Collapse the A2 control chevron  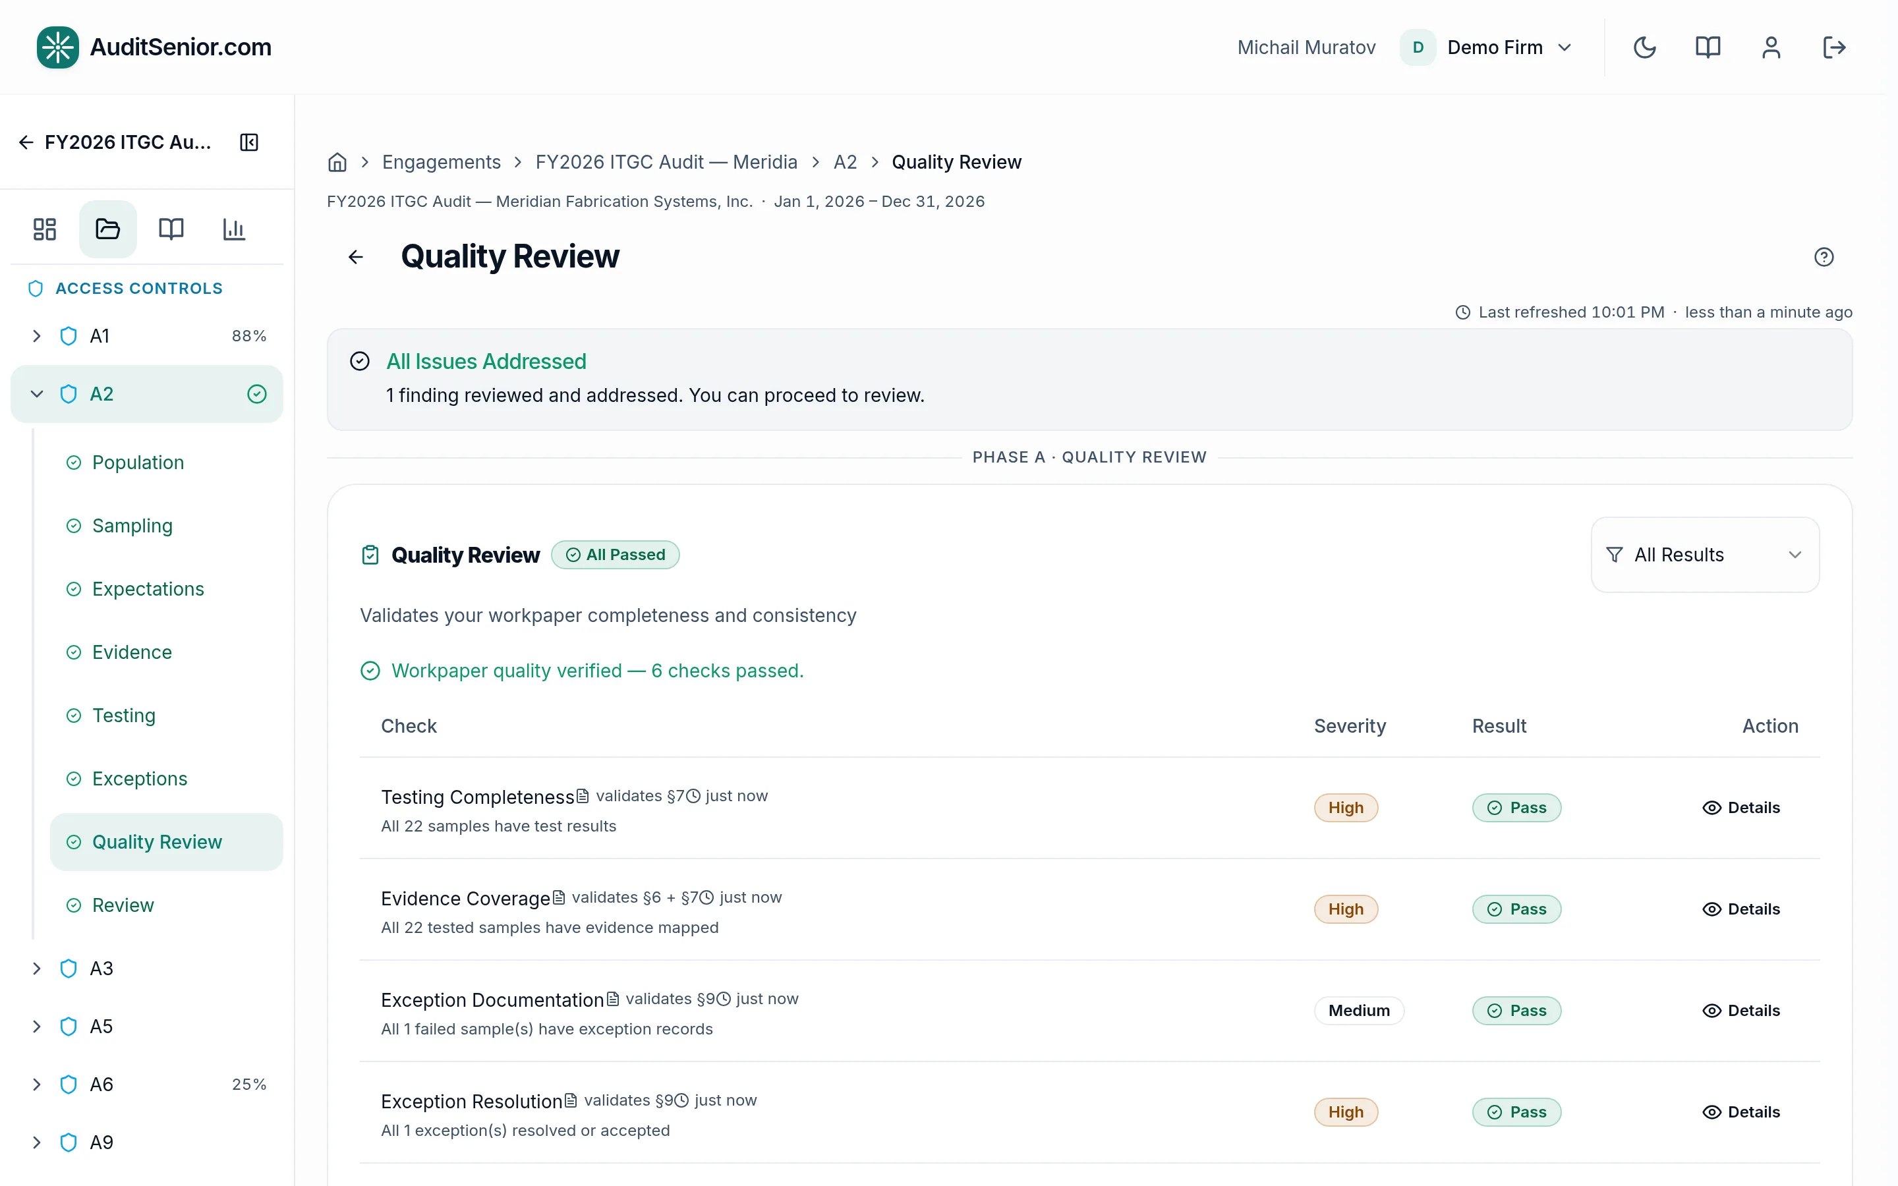tap(36, 394)
